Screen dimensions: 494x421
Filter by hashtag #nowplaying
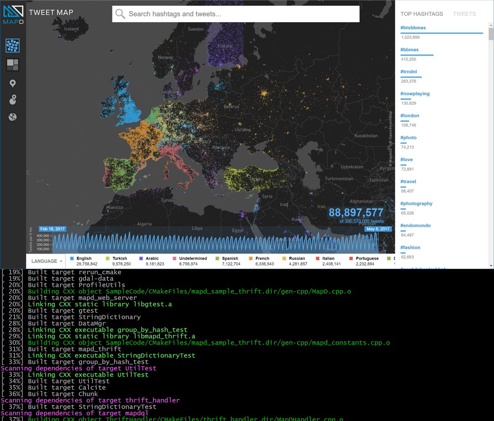(x=415, y=94)
